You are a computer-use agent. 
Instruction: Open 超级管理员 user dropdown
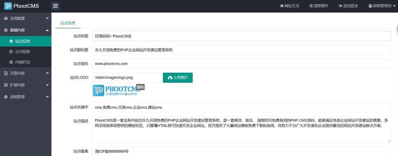pos(382,6)
